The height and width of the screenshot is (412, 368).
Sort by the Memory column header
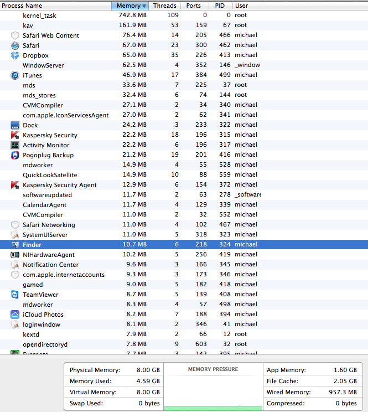pos(130,6)
